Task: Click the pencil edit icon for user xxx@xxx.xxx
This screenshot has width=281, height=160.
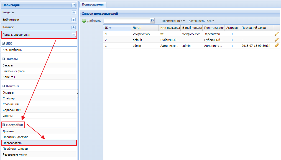Action: 276,34
